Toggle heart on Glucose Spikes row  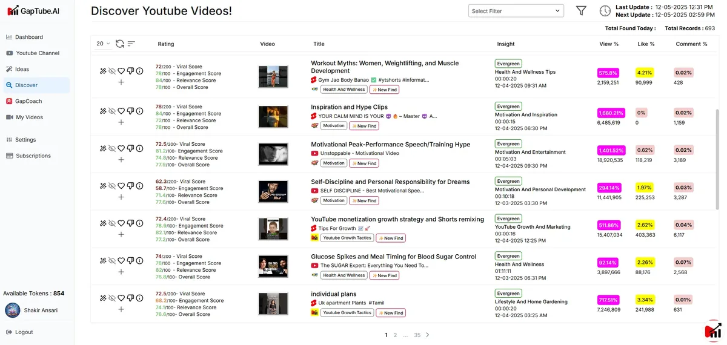121,260
